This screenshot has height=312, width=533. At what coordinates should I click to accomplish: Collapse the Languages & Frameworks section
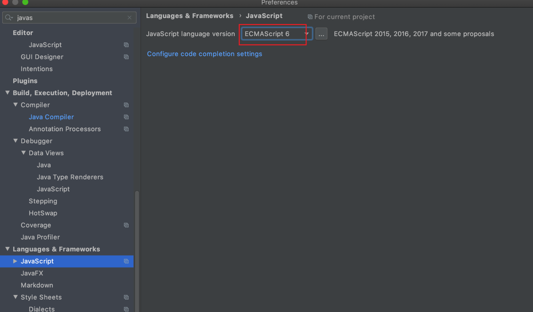[8, 249]
